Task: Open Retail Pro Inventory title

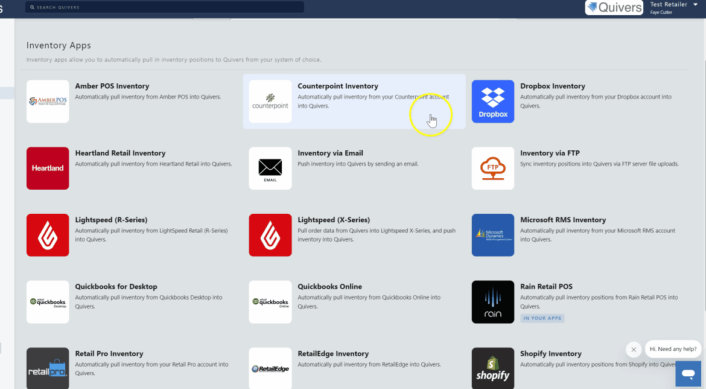Action: [x=109, y=354]
